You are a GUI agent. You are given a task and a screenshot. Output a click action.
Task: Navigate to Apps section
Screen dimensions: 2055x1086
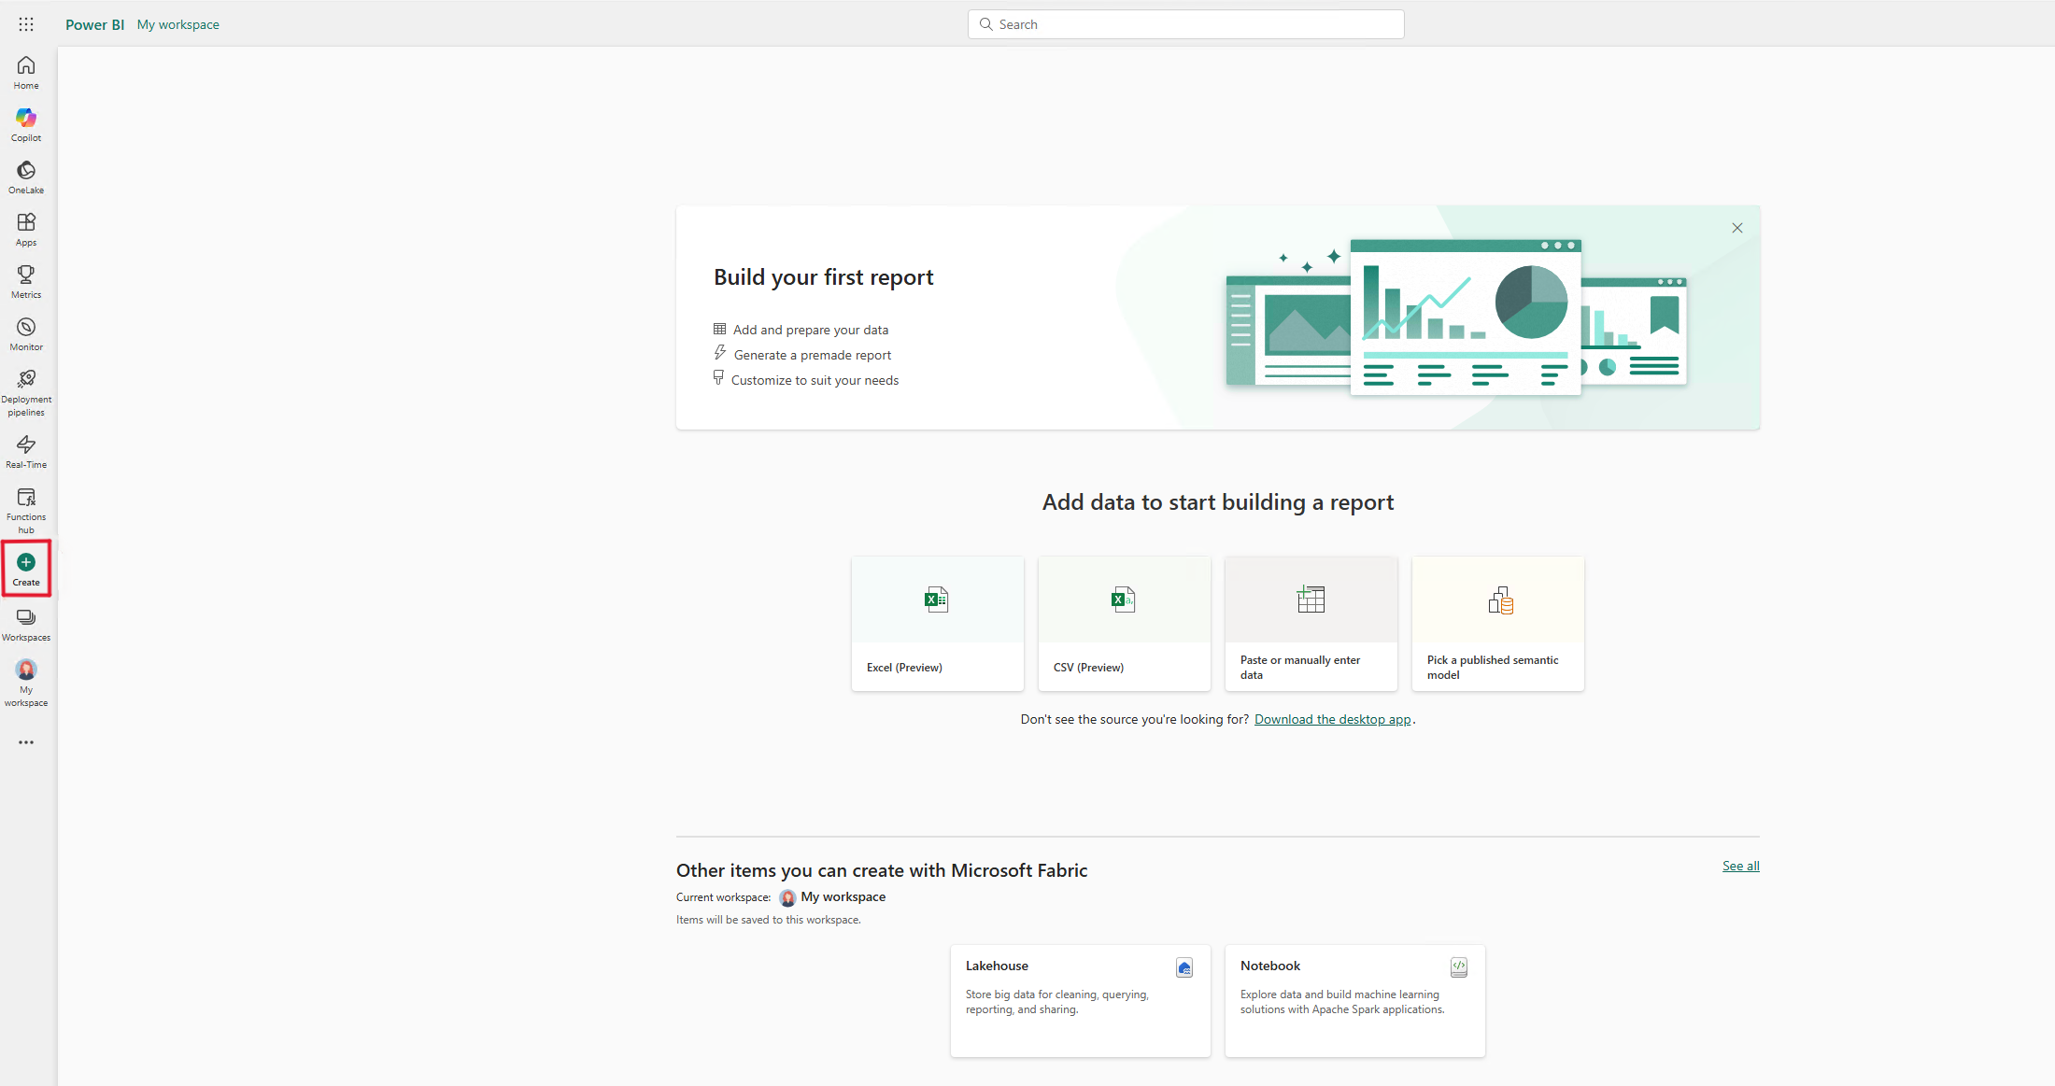(x=26, y=229)
